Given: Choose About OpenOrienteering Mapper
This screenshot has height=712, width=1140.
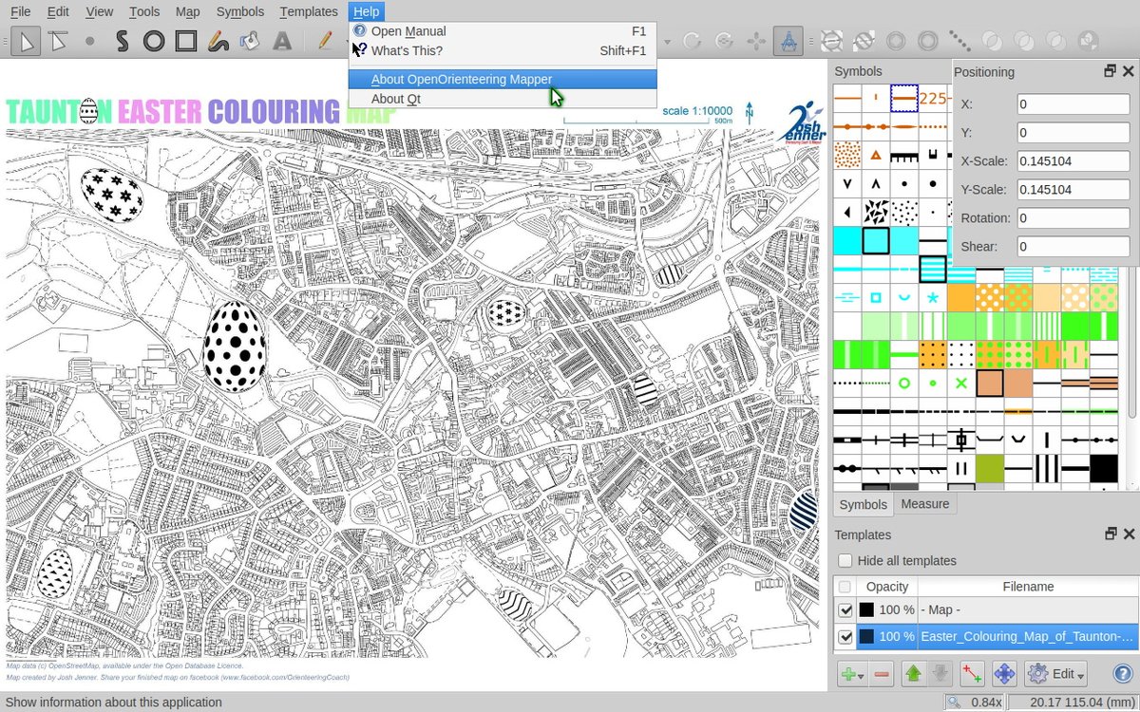Looking at the screenshot, I should click(x=503, y=80).
